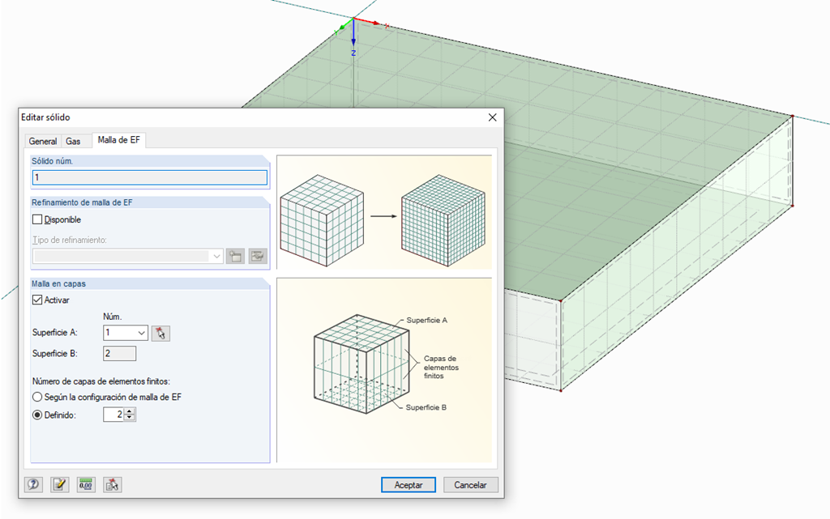Open the Superficie A number dropdown
The image size is (830, 519).
click(x=141, y=333)
